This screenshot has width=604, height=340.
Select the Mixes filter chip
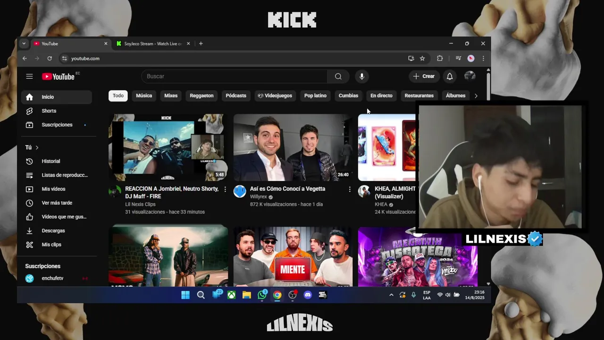[x=171, y=96]
